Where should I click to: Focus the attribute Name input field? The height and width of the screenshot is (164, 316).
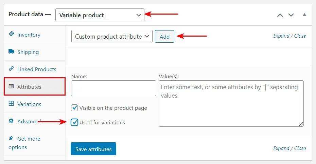[113, 88]
